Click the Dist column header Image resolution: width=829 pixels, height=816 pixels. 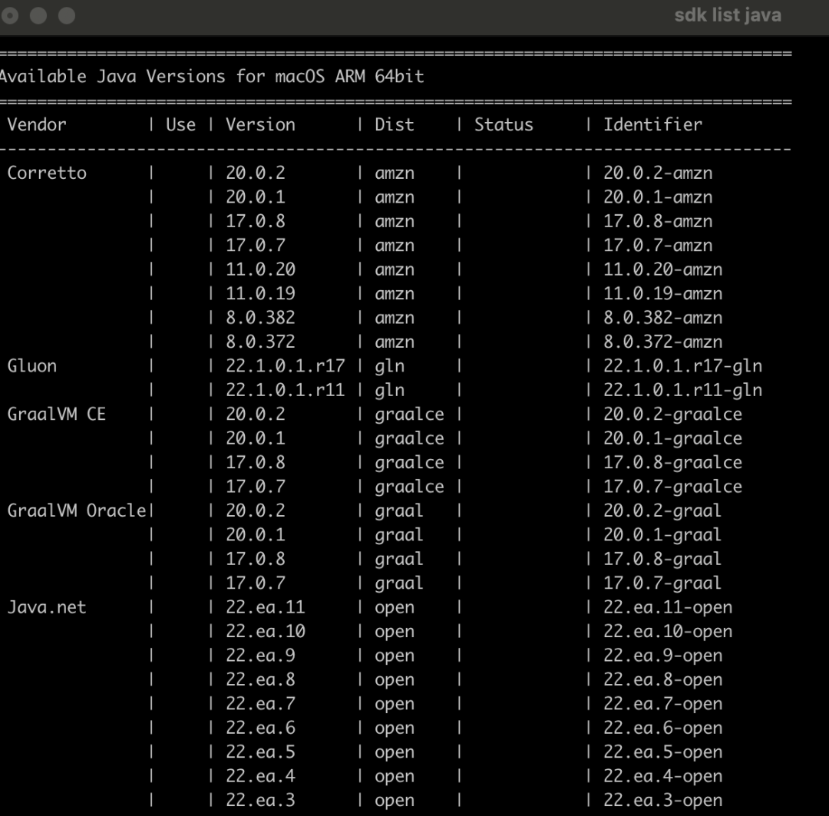[395, 125]
